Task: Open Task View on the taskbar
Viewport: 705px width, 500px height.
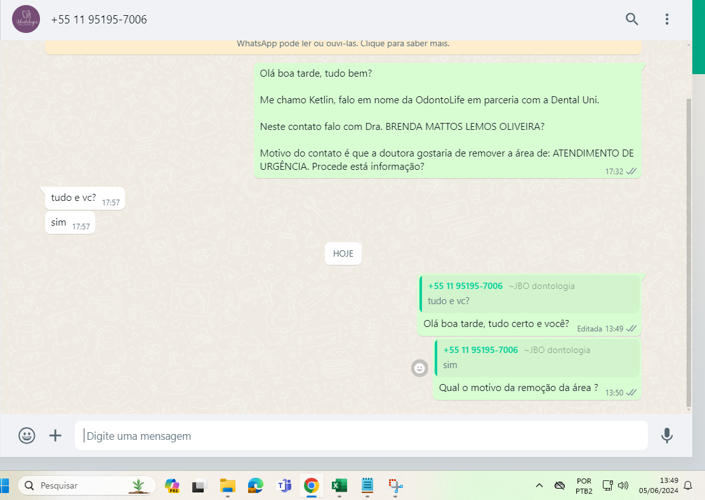Action: pyautogui.click(x=199, y=485)
